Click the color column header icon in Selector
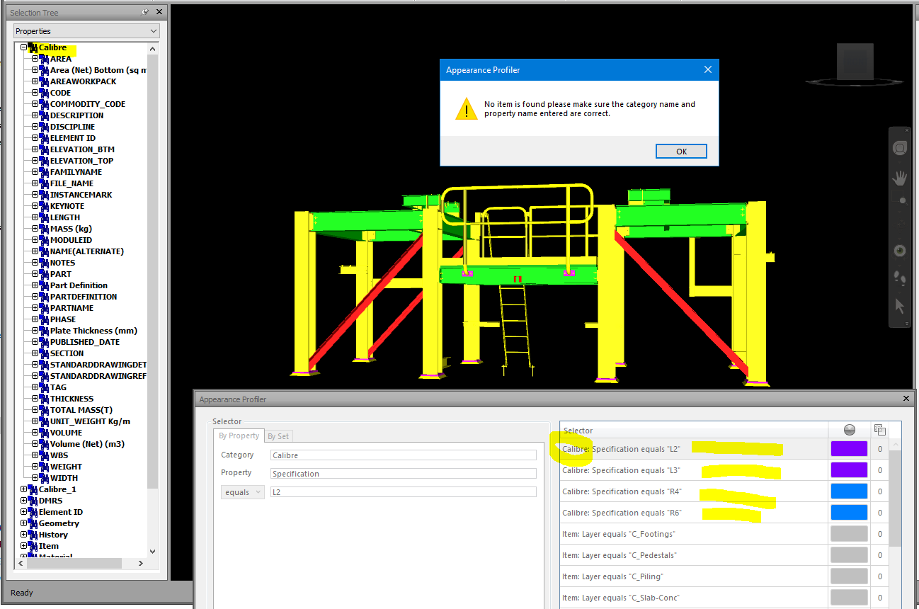Viewport: 919px width, 609px height. (849, 430)
